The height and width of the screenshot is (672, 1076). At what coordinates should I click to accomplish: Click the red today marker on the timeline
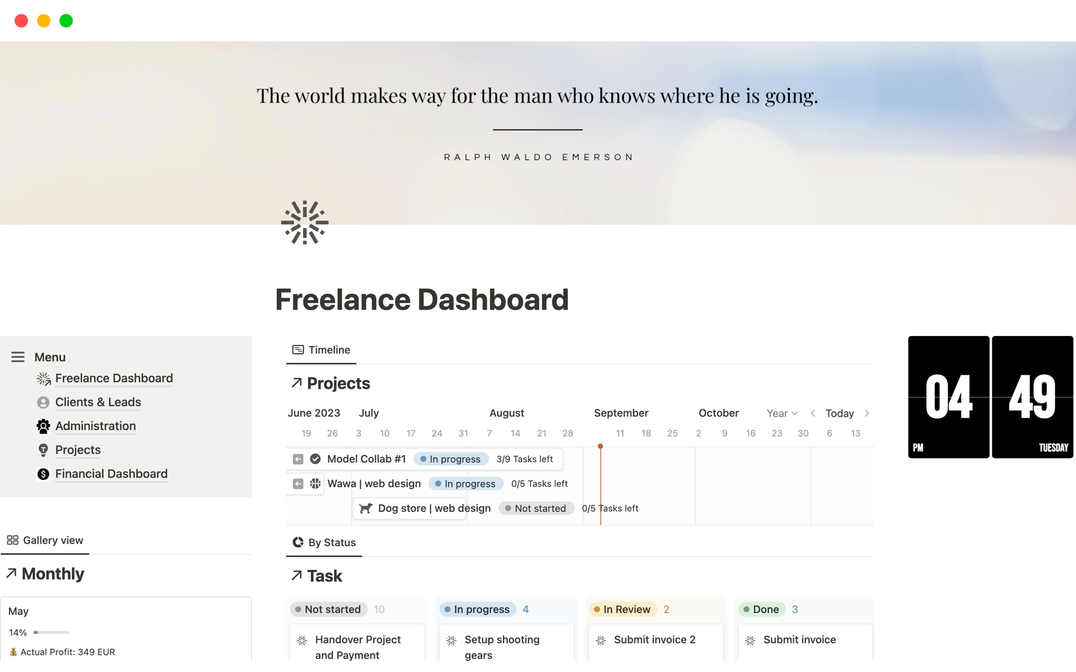[x=600, y=446]
